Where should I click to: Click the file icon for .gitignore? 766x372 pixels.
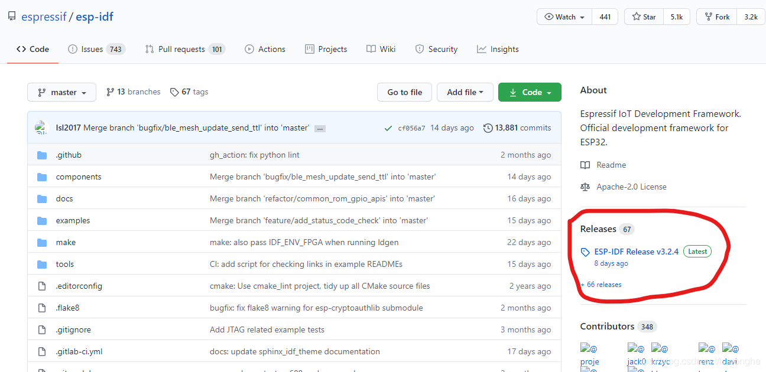42,329
